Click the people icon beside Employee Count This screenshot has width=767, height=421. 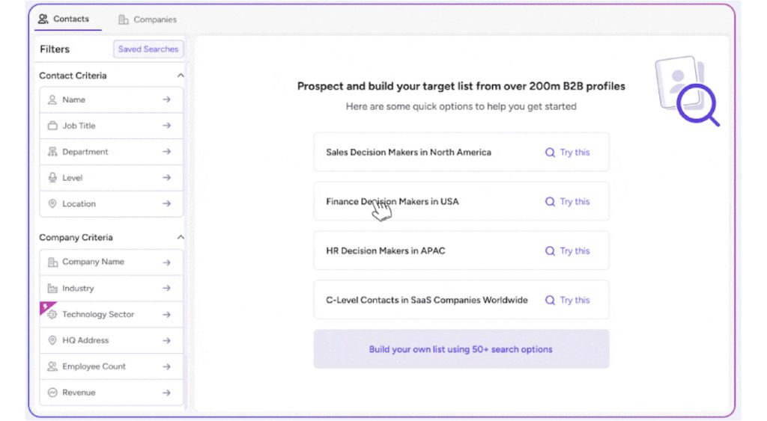(x=52, y=366)
